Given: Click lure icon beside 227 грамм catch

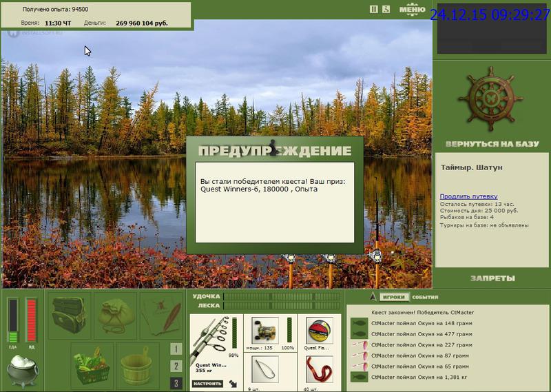Looking at the screenshot, I should point(359,345).
